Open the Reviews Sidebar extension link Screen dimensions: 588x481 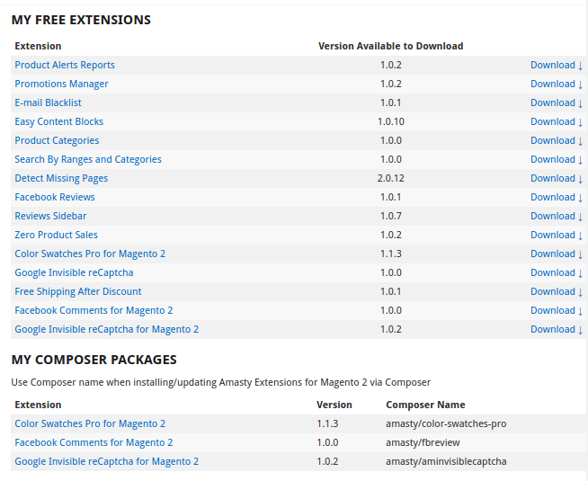pyautogui.click(x=50, y=216)
